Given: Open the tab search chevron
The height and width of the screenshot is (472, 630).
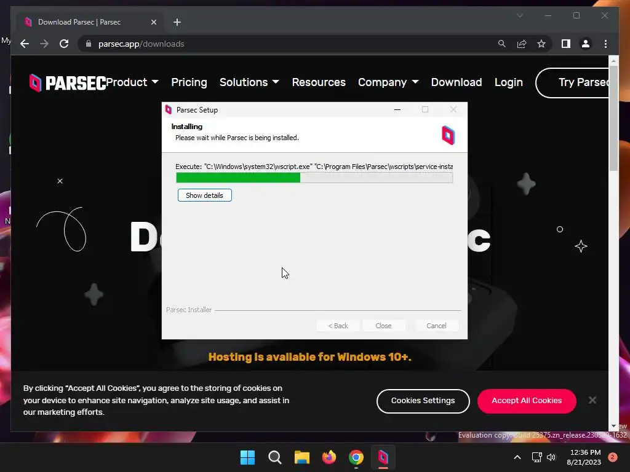Looking at the screenshot, I should [x=519, y=15].
